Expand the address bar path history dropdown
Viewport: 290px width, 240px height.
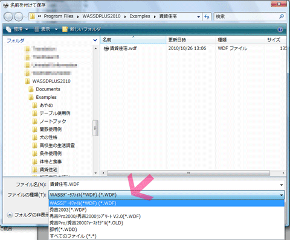pos(198,17)
